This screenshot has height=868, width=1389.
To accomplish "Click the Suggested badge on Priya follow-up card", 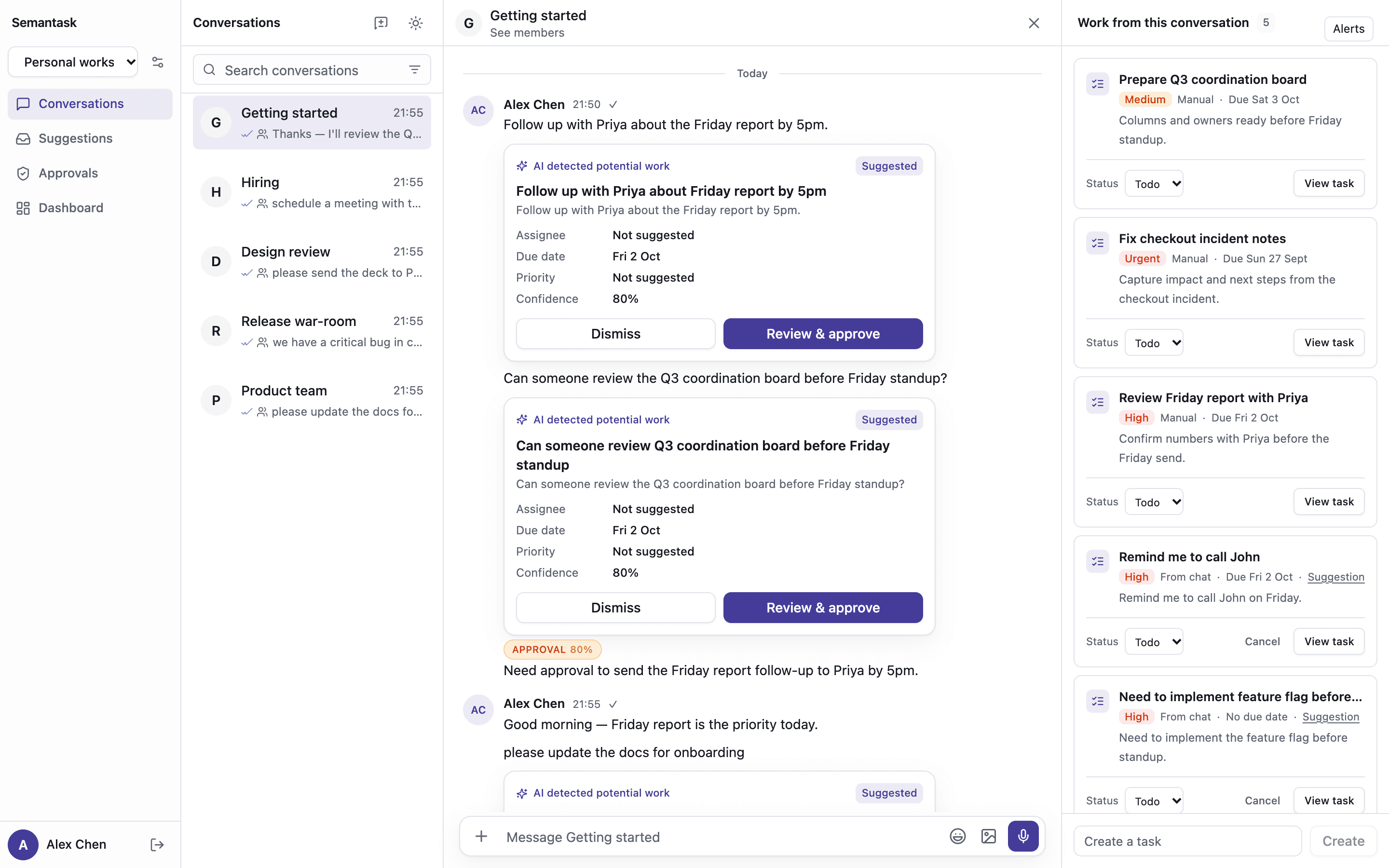I will [x=888, y=166].
